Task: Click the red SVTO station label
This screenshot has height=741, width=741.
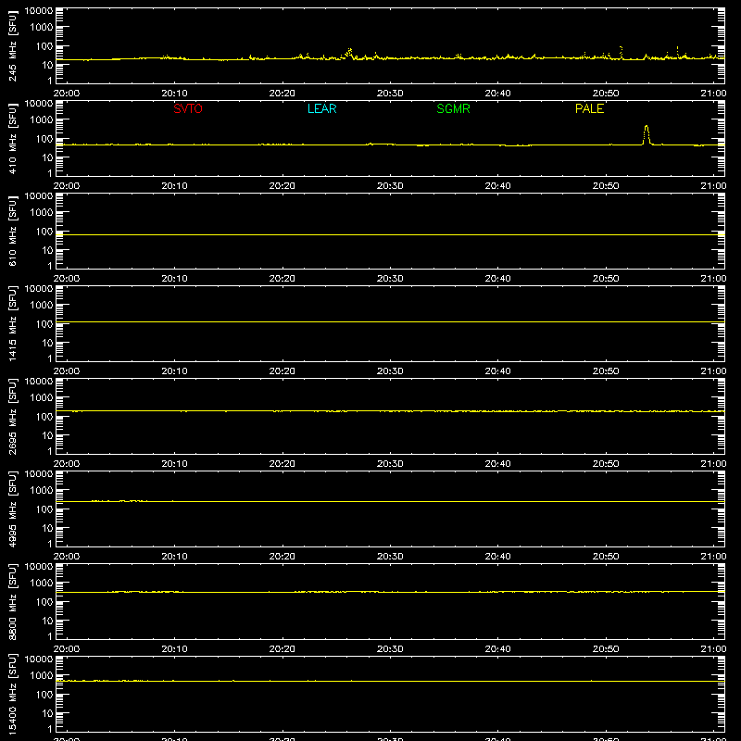Action: (188, 108)
